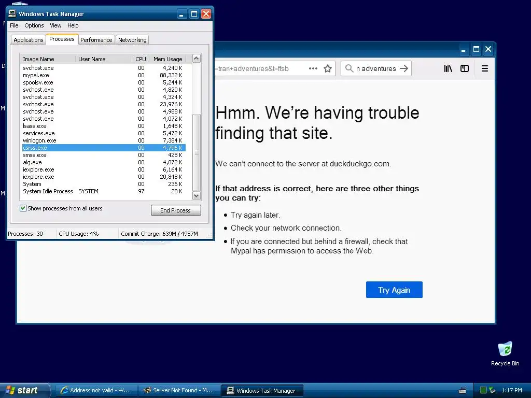
Task: Select the svchost.exe row using 23,976 K
Action: click(103, 104)
